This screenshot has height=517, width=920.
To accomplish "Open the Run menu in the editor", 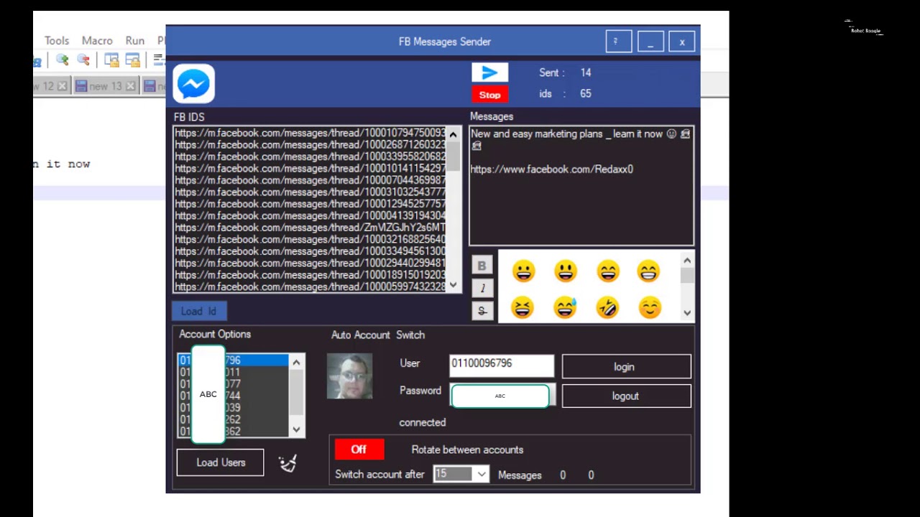I will 135,41.
